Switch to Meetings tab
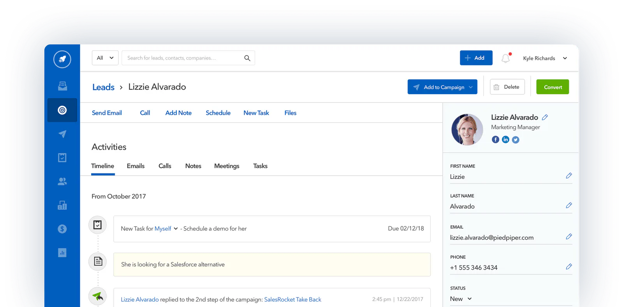The image size is (623, 307). 227,166
